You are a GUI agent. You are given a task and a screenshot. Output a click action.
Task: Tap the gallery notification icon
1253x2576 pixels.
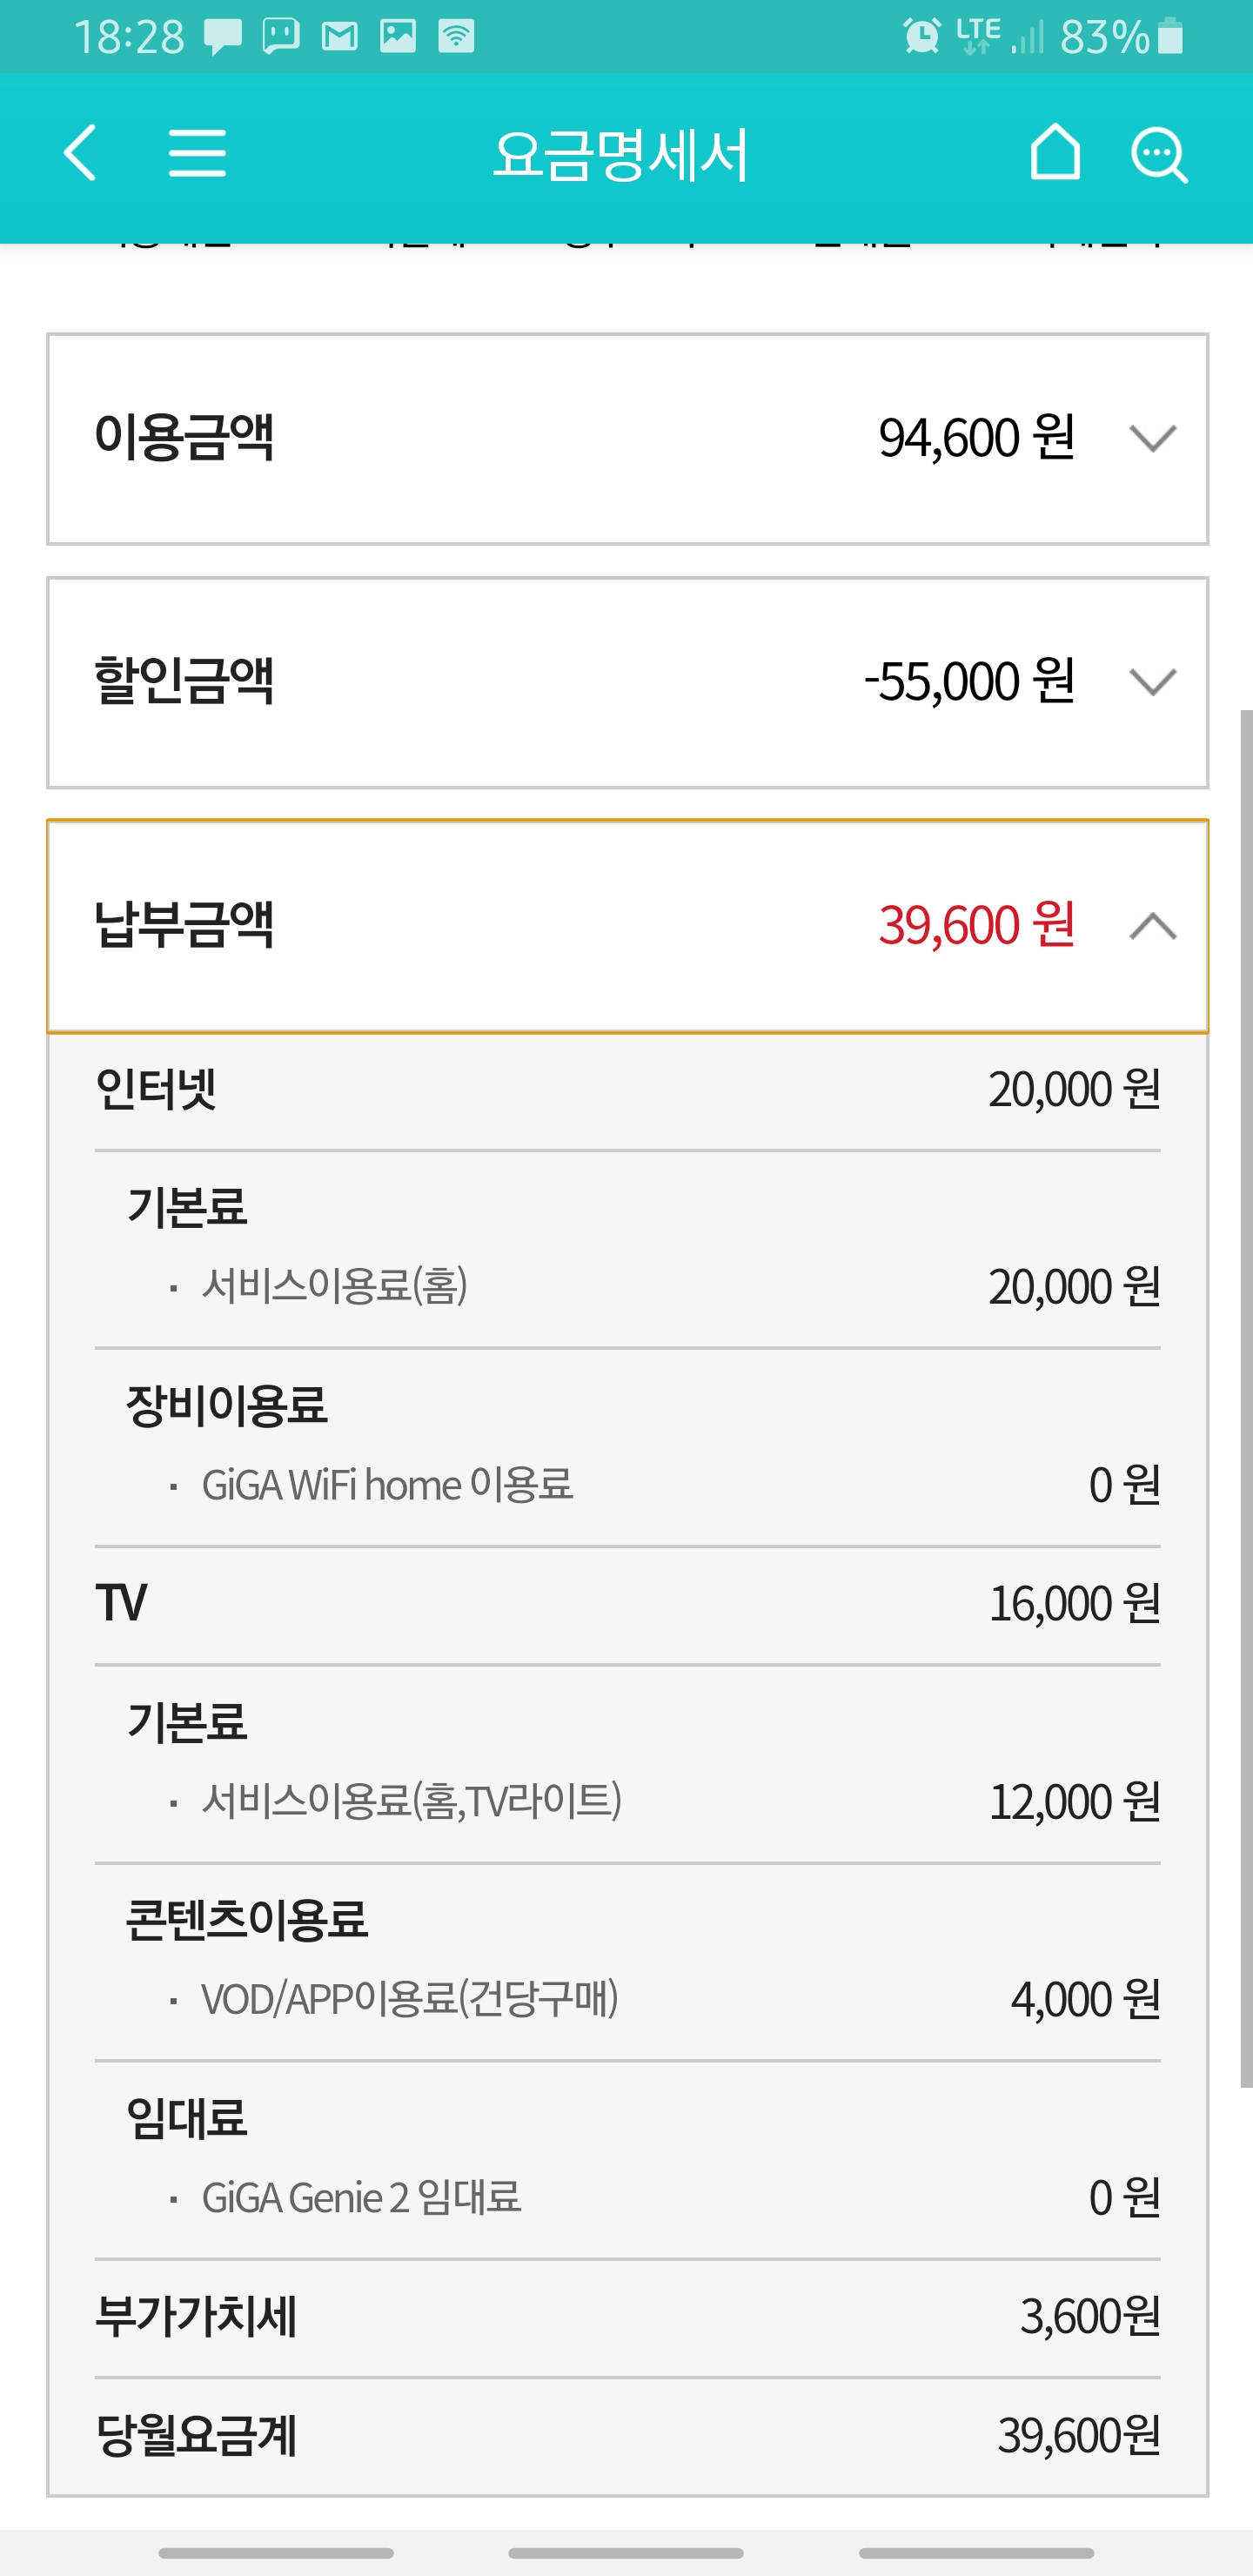(398, 37)
